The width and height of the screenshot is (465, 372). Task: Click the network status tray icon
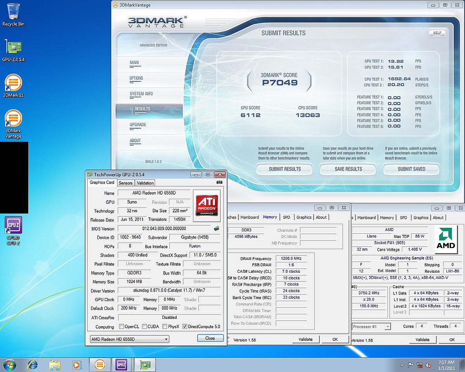pos(420,365)
